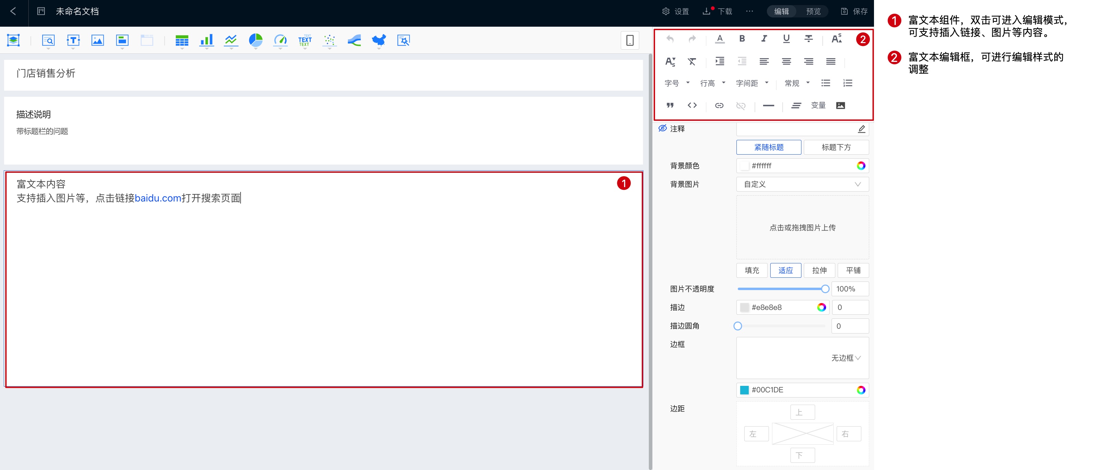Insert a text box component
Image resolution: width=1093 pixels, height=470 pixels.
73,40
